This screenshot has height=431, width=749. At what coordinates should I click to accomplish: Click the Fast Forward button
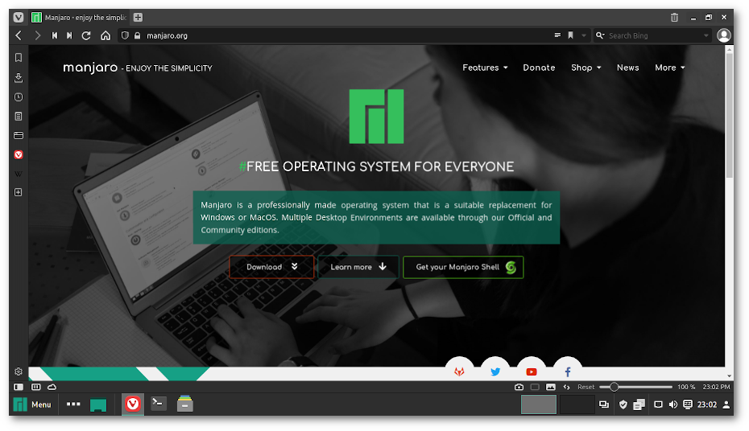(70, 35)
